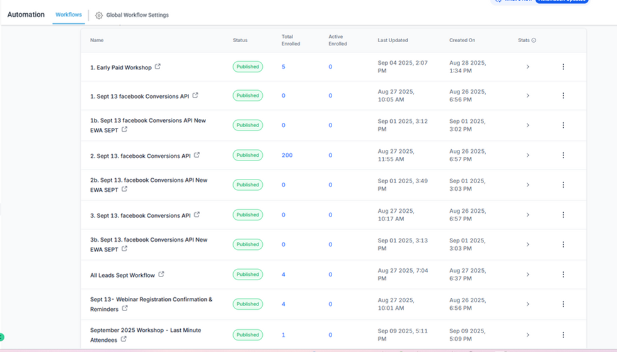The image size is (617, 352).
Task: Click the Active Enrolled column header
Action: pyautogui.click(x=338, y=40)
